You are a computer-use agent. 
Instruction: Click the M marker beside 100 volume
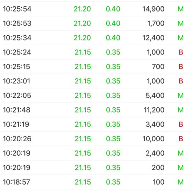tap(180, 182)
